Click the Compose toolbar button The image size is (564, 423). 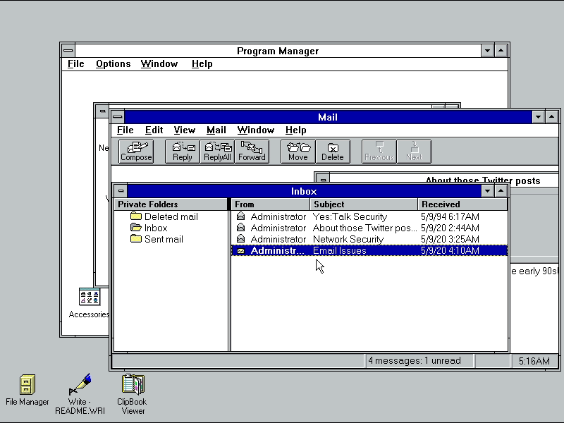pos(136,151)
